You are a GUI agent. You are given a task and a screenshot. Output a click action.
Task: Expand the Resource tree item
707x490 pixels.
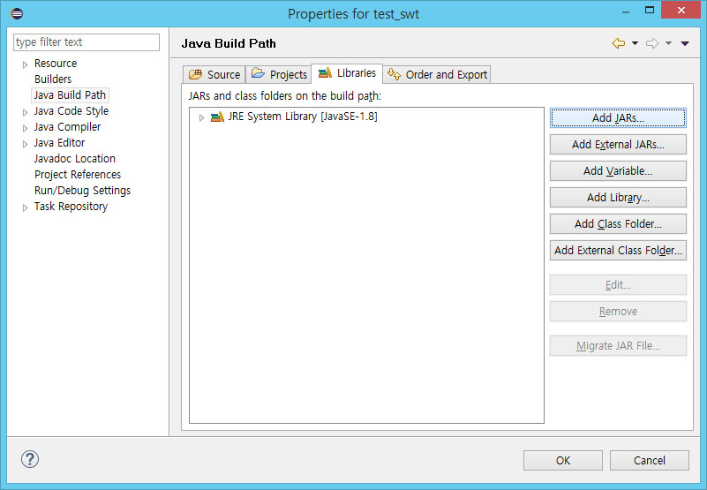[26, 64]
